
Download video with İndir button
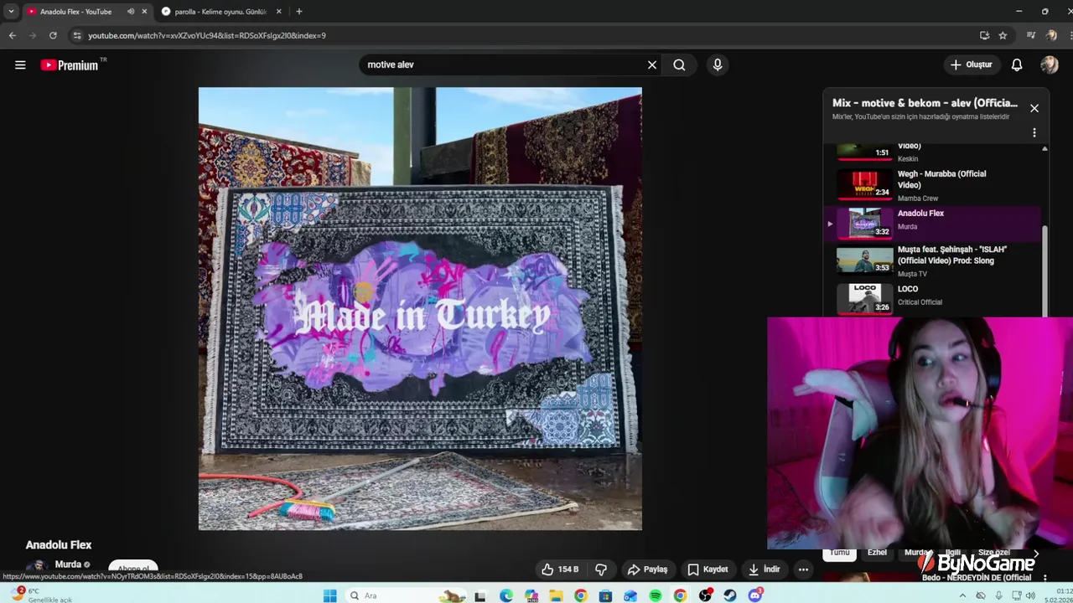point(764,569)
